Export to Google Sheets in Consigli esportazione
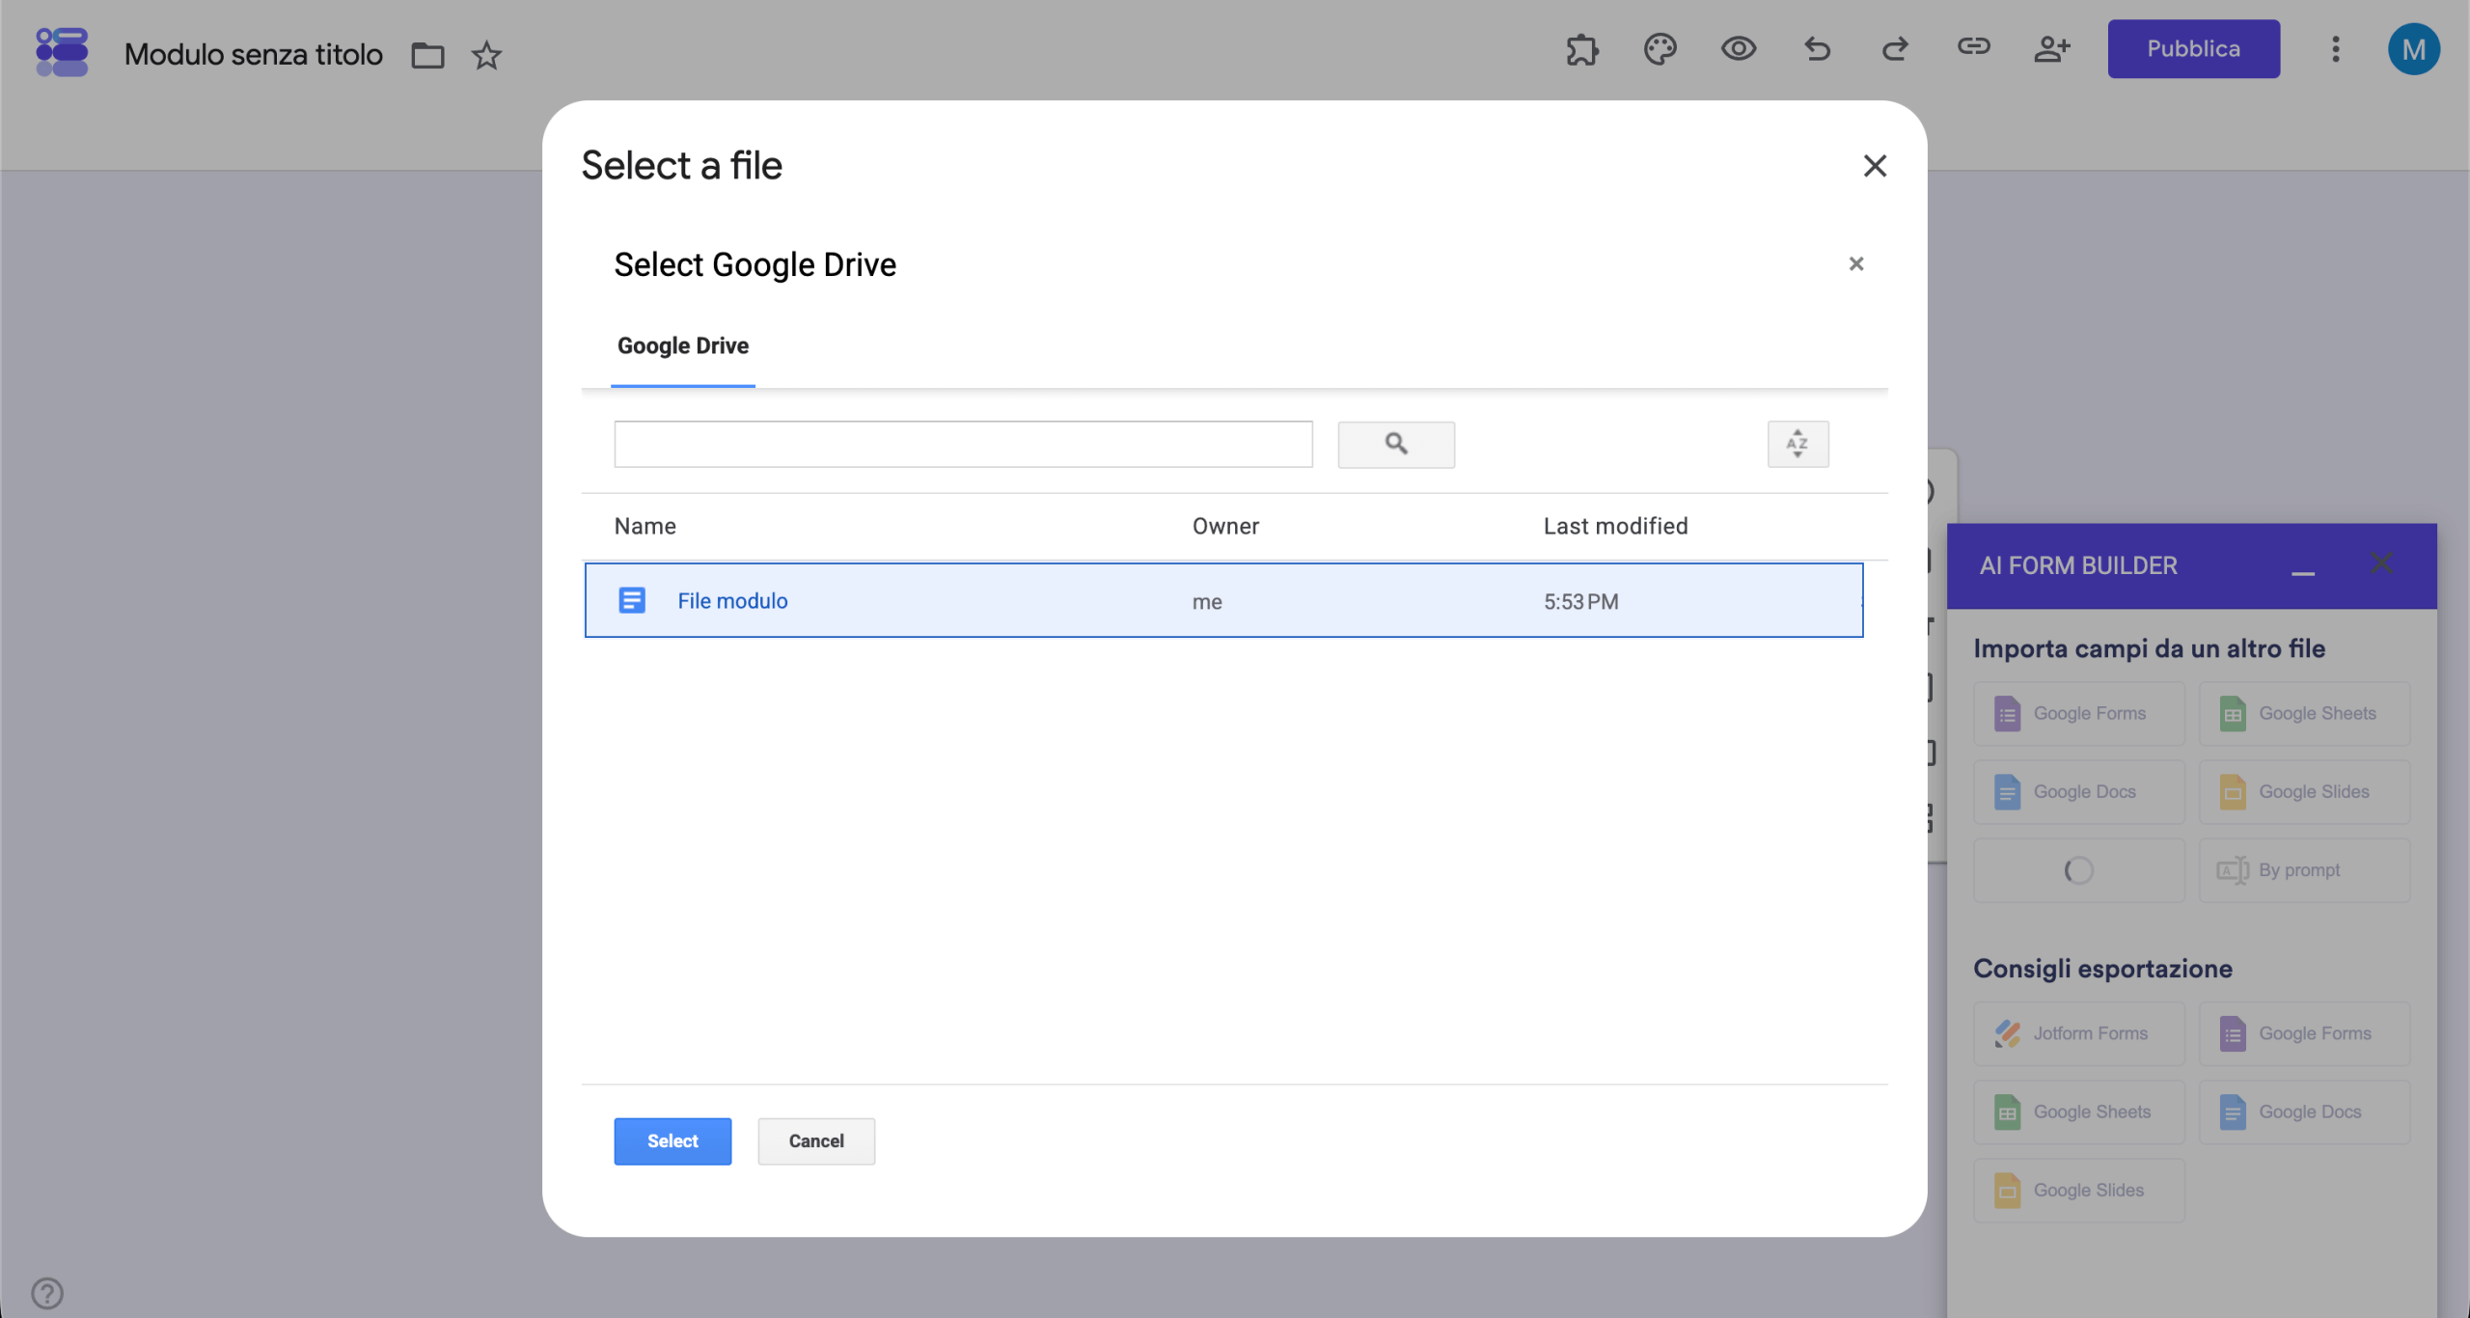Screen dimensions: 2470x1318 click(2079, 1112)
